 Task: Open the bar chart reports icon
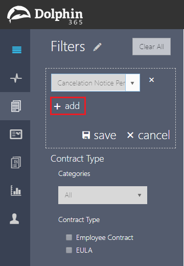click(x=16, y=190)
